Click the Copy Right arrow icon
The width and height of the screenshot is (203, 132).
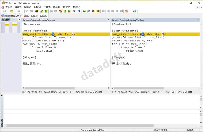tap(74, 11)
